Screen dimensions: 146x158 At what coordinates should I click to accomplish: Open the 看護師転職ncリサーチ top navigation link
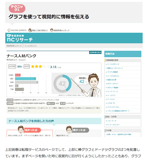pos(61,30)
